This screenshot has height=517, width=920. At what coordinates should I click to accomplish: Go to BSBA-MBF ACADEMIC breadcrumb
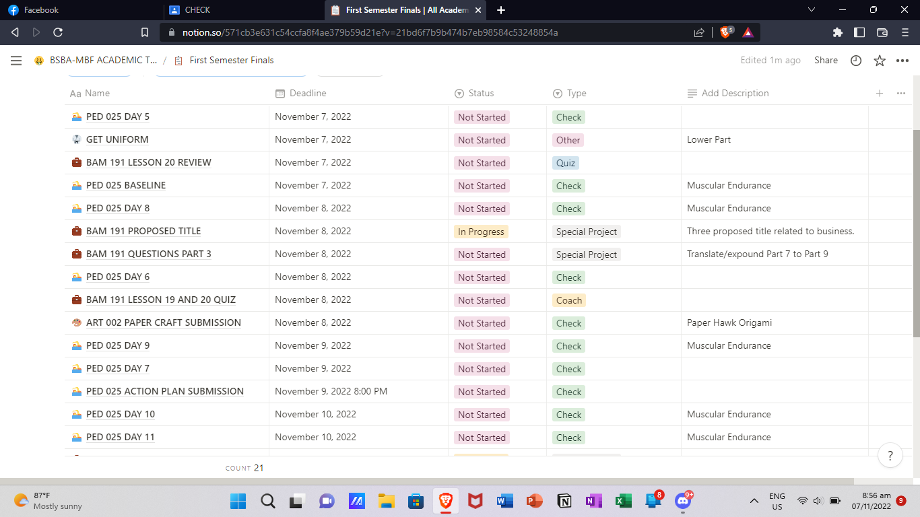(x=96, y=61)
